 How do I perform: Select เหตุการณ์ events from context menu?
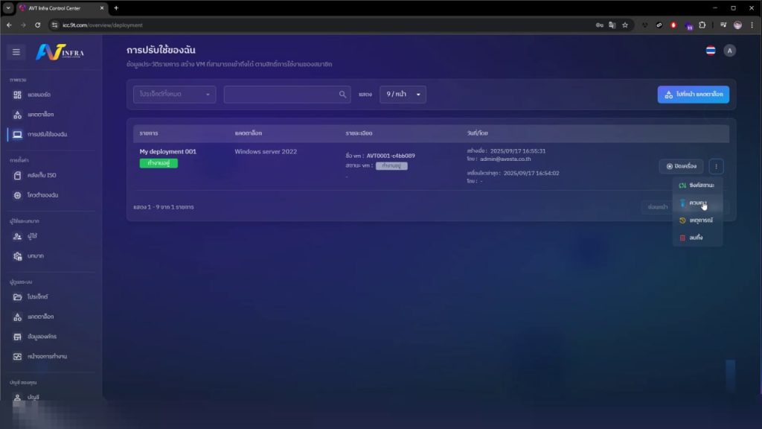click(x=696, y=220)
